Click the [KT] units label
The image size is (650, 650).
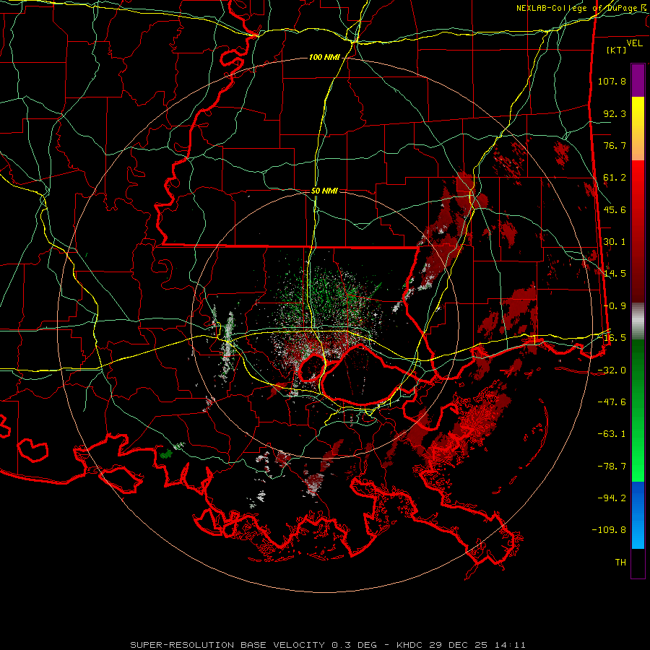point(617,50)
